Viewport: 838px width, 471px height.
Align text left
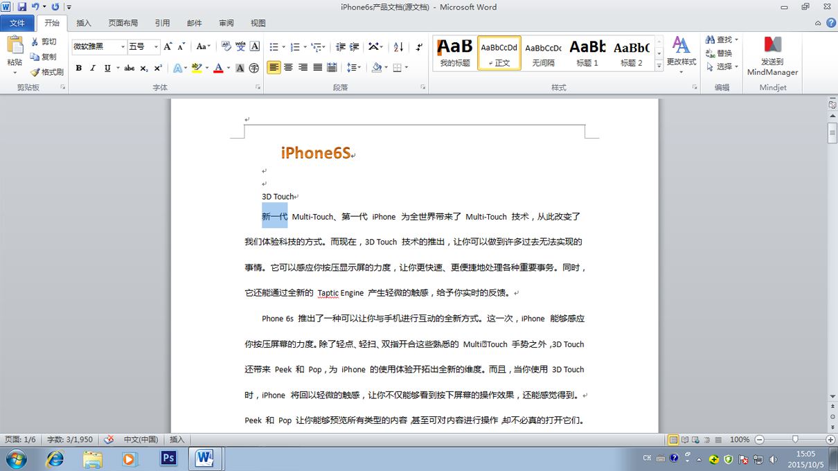(274, 68)
